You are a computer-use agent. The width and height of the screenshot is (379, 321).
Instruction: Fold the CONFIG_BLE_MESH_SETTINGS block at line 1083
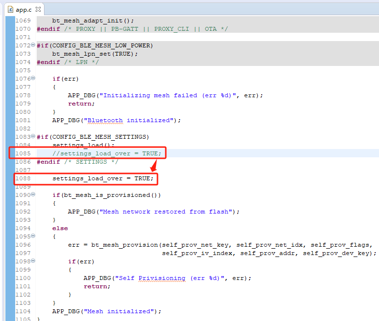point(33,137)
